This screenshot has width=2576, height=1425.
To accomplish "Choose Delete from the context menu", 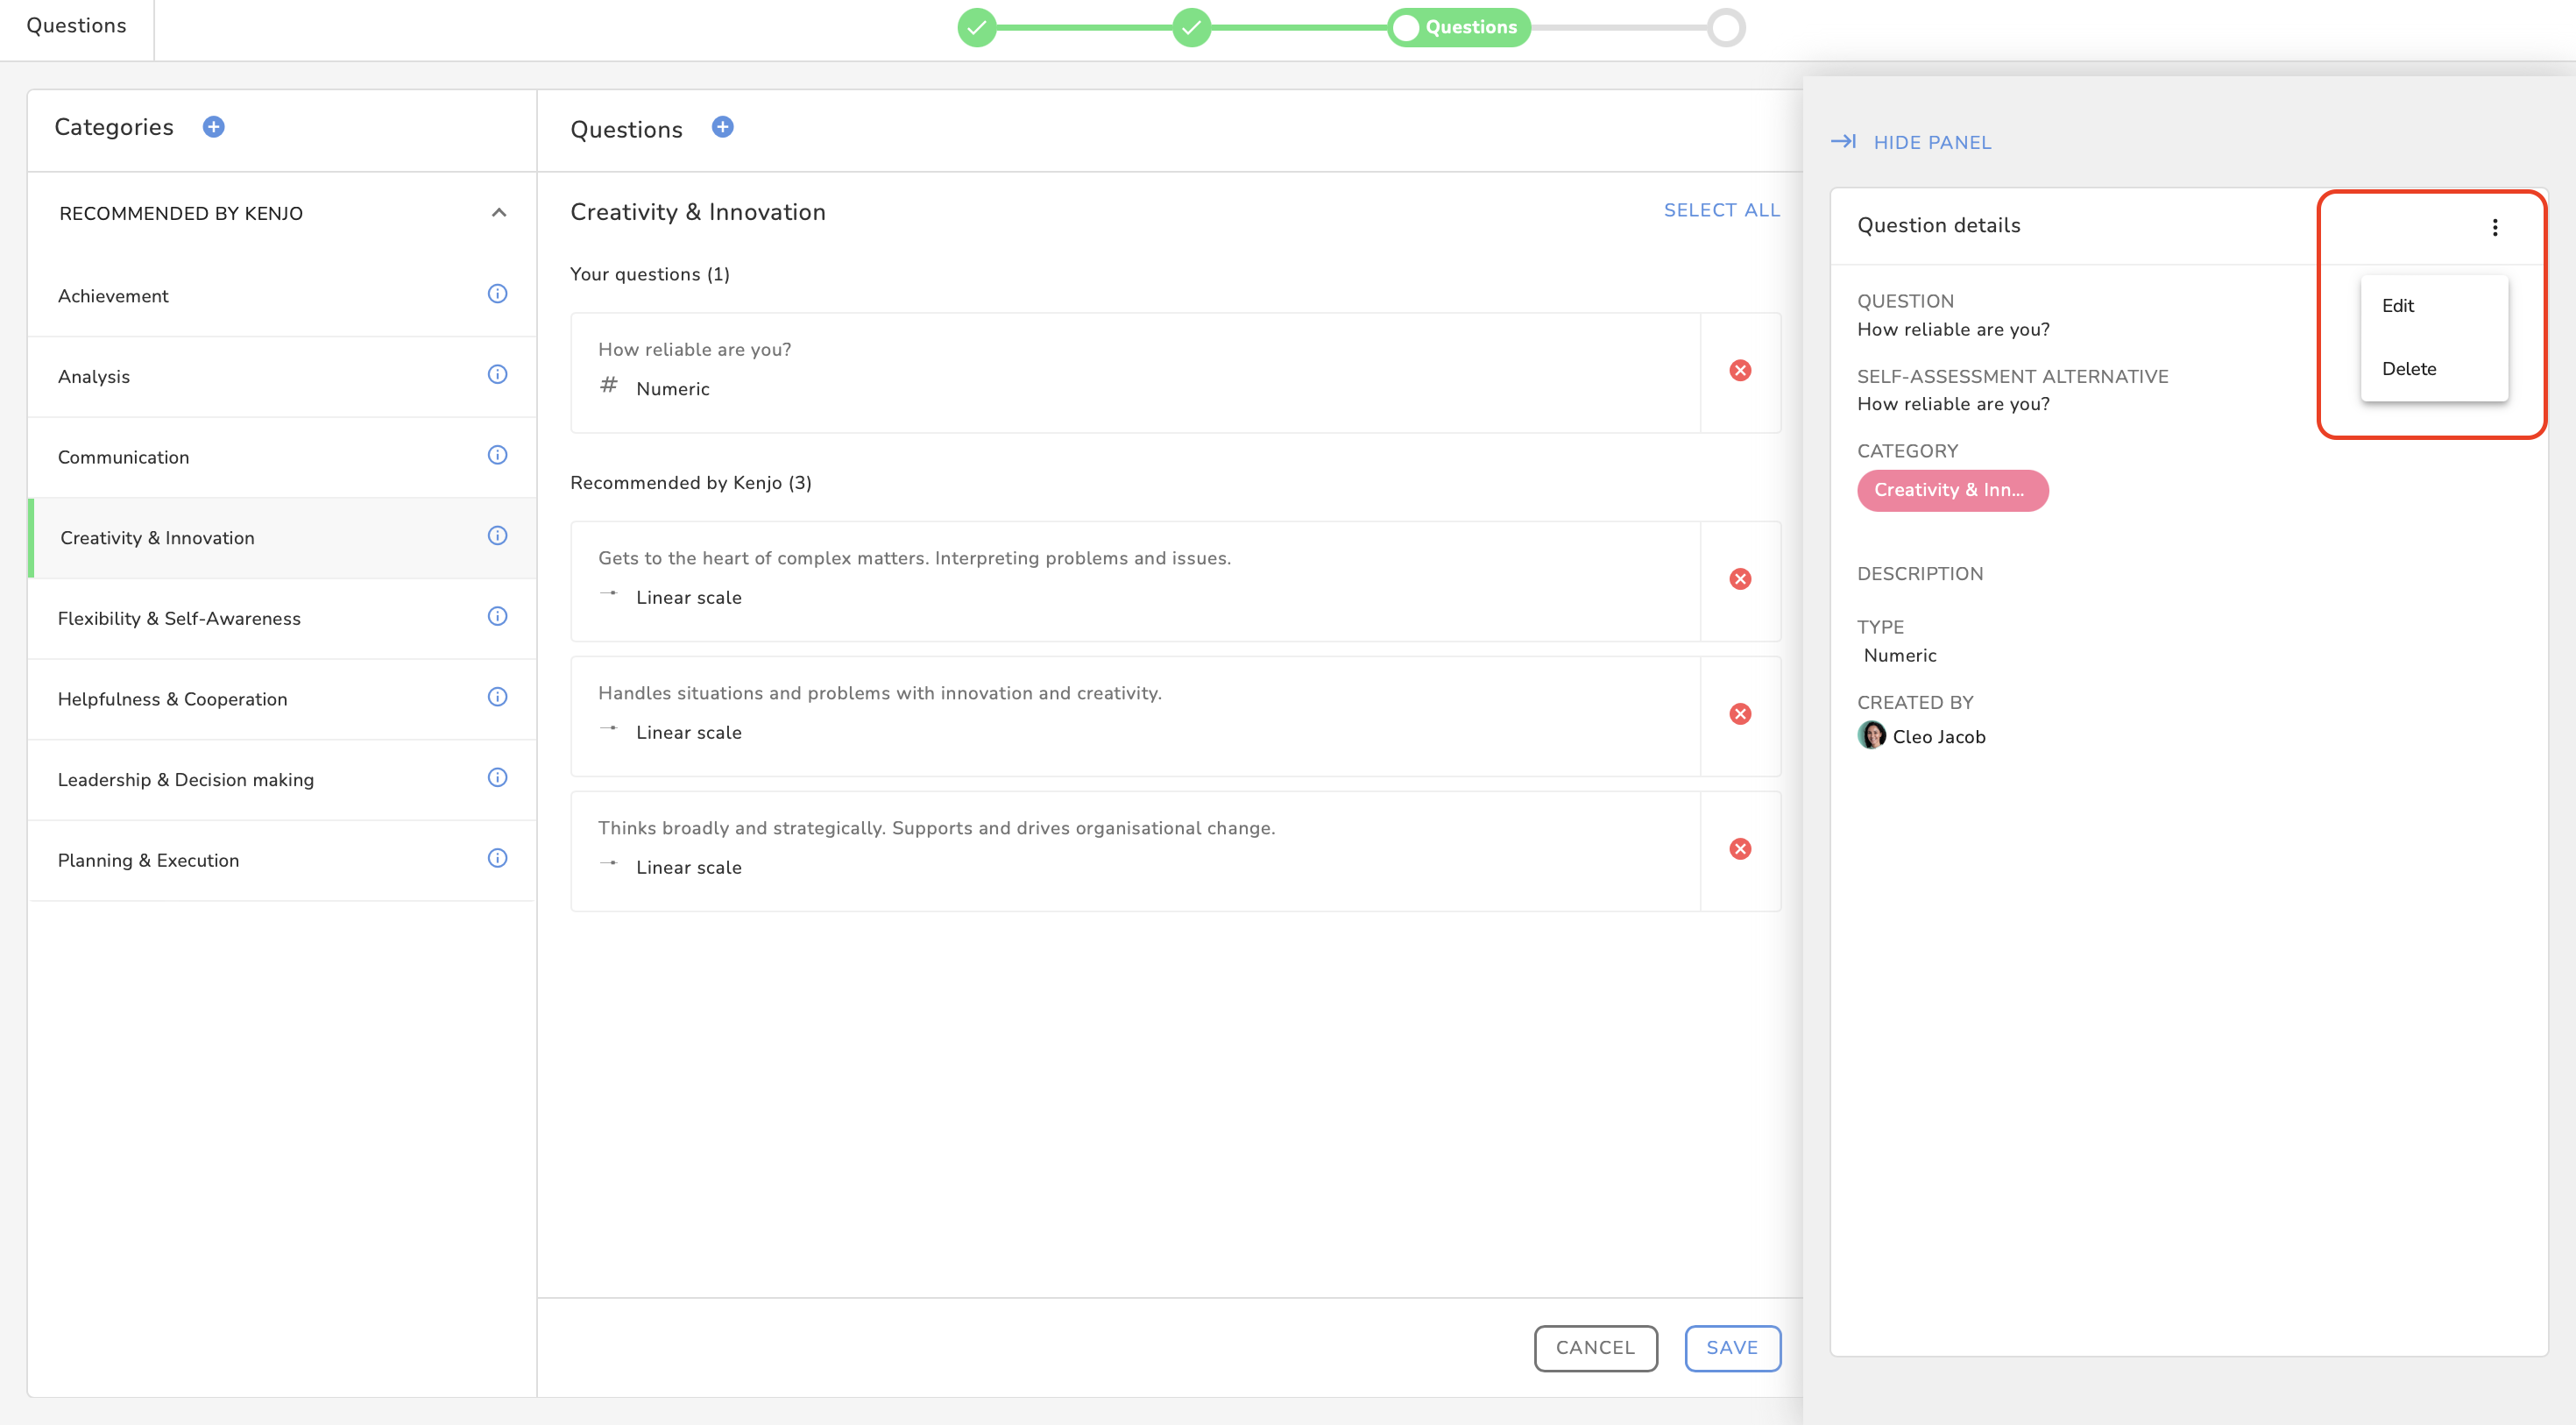I will point(2408,369).
